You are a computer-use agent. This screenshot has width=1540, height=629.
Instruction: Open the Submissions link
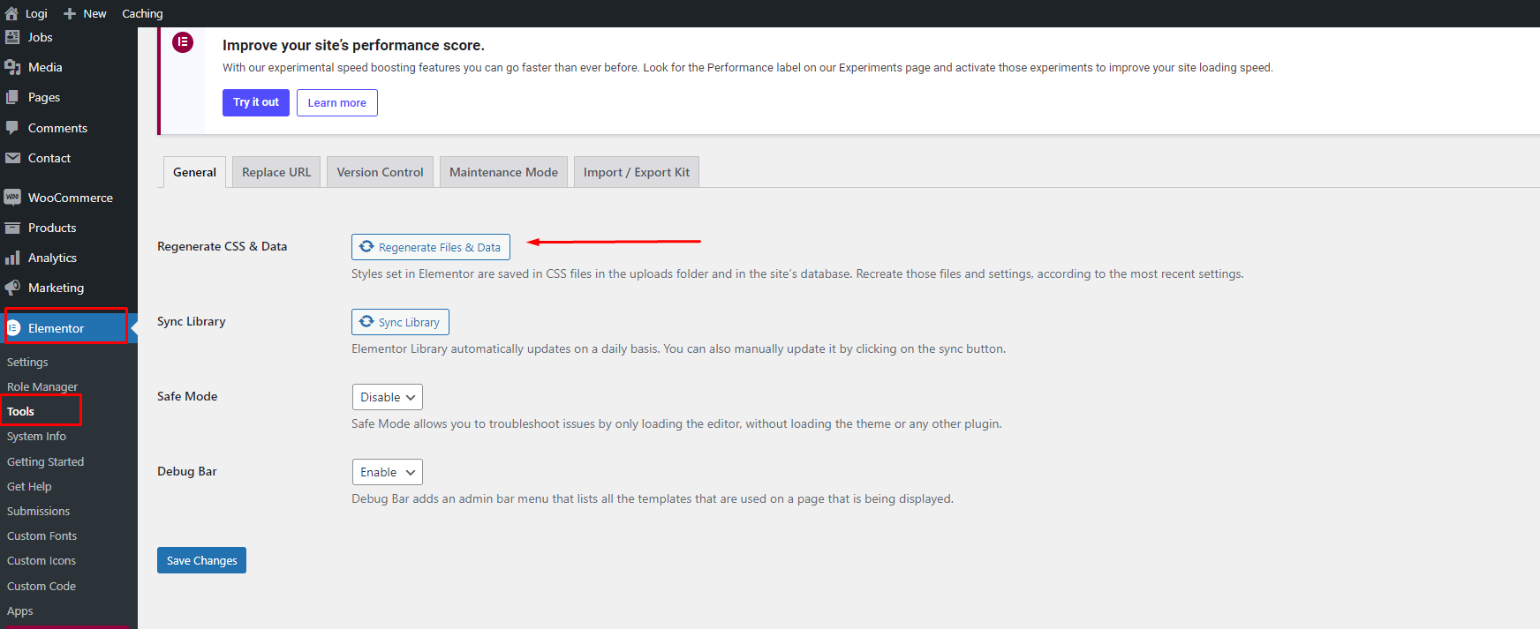pyautogui.click(x=38, y=511)
